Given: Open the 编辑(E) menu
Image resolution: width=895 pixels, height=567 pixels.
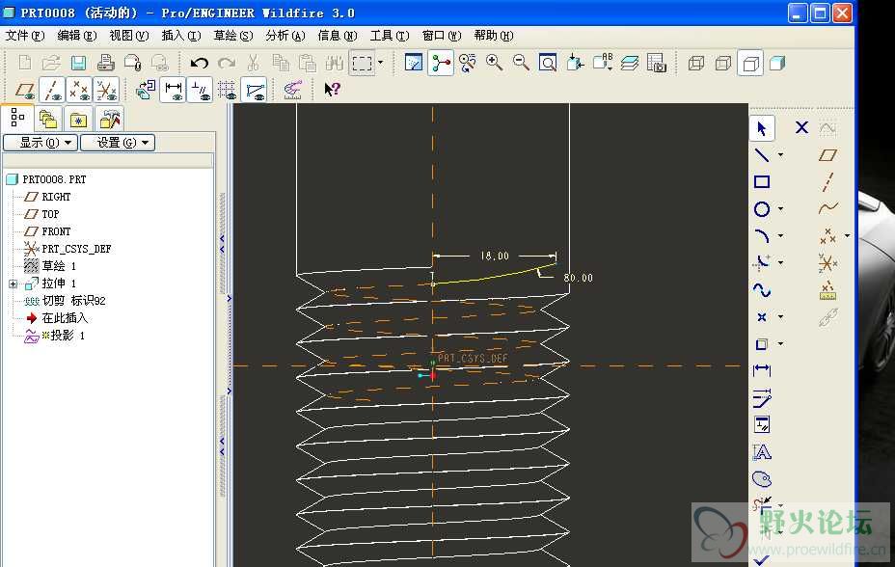Looking at the screenshot, I should (77, 36).
